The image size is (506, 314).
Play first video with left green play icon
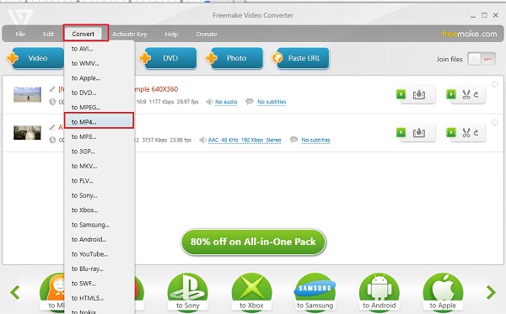click(401, 94)
